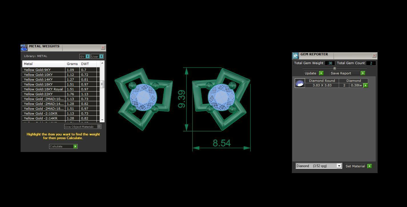Click the green arrow beside Set Material
Viewport: 407px width, 207px height.
[x=369, y=166]
